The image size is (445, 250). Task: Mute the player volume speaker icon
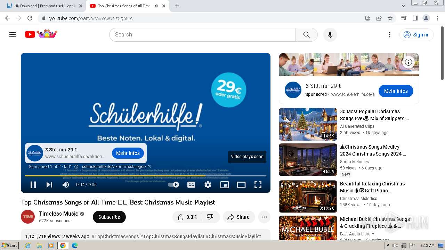pos(65,185)
